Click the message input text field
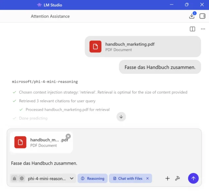The width and height of the screenshot is (209, 192). coord(104,163)
